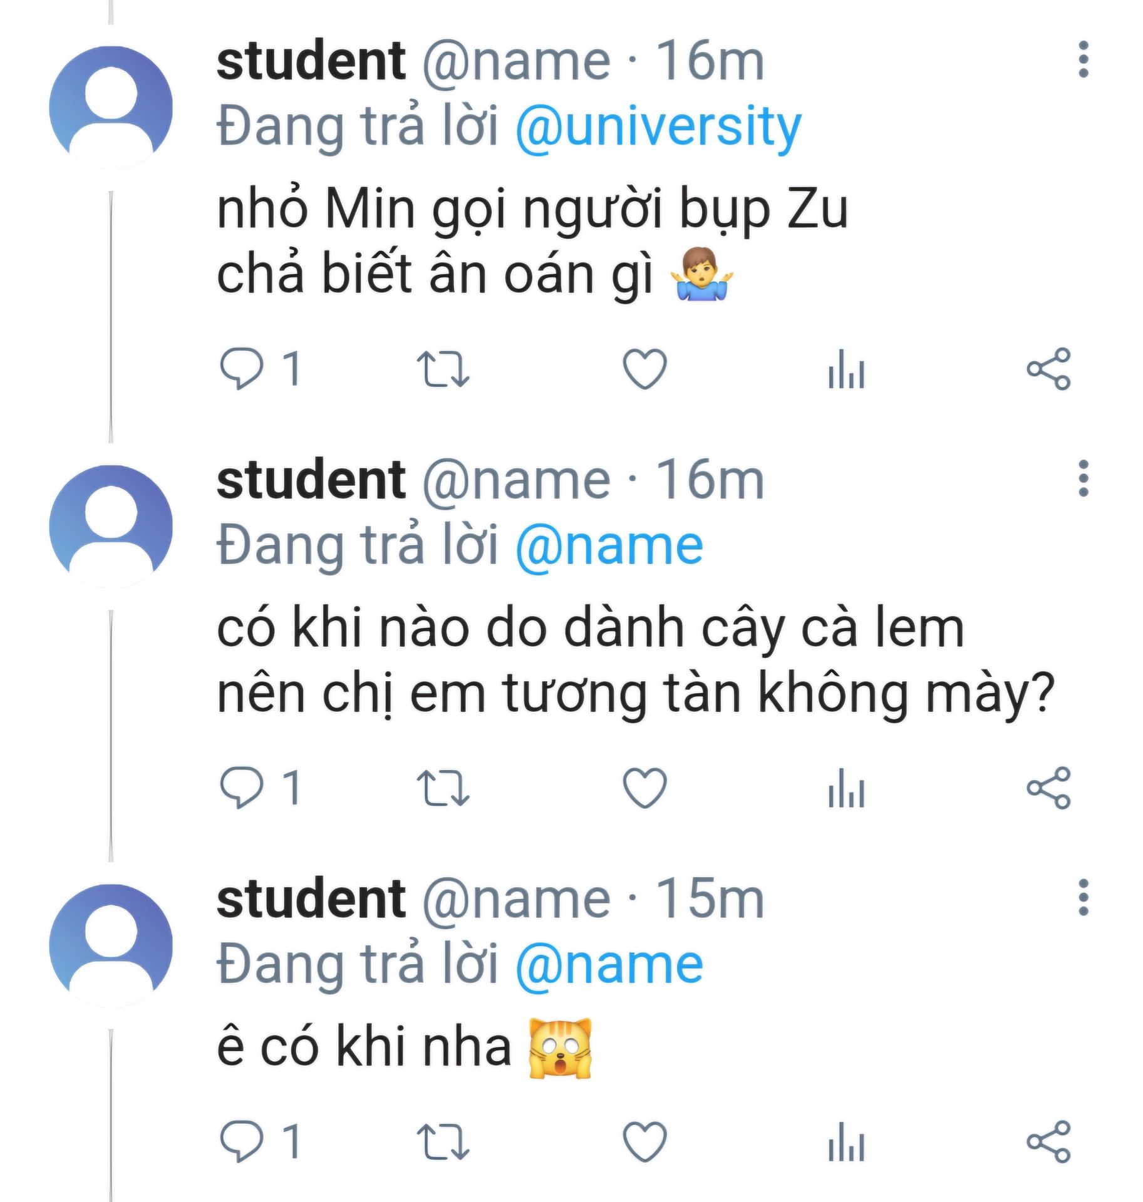Open the first tweet author's profile picture

click(x=111, y=107)
